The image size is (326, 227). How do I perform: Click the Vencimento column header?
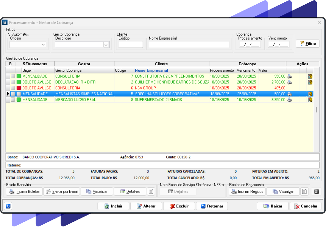pyautogui.click(x=246, y=70)
